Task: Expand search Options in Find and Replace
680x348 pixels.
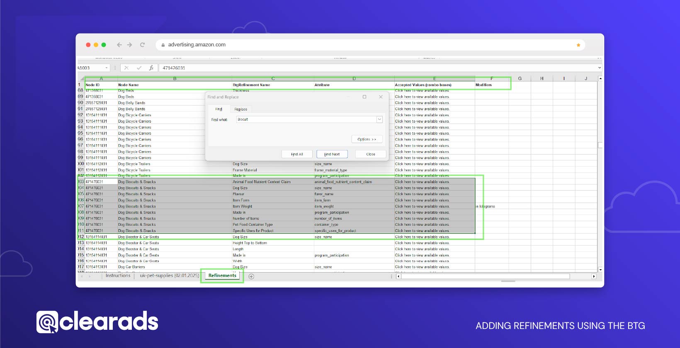Action: click(367, 139)
